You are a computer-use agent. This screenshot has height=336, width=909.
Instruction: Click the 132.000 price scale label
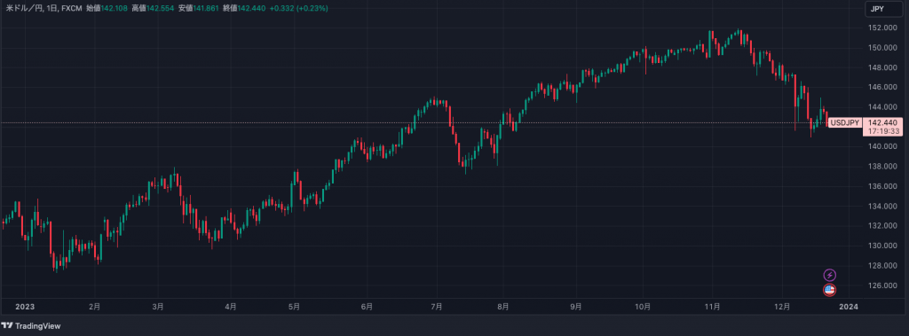pyautogui.click(x=883, y=226)
